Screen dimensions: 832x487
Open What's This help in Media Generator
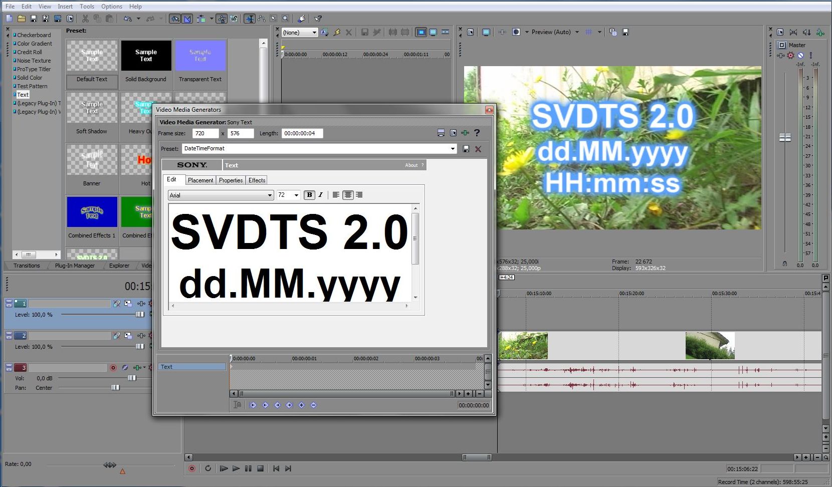[477, 133]
